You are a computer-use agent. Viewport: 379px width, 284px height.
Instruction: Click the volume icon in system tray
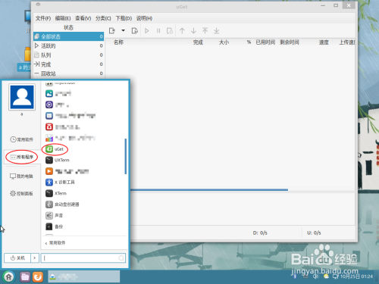[316, 276]
